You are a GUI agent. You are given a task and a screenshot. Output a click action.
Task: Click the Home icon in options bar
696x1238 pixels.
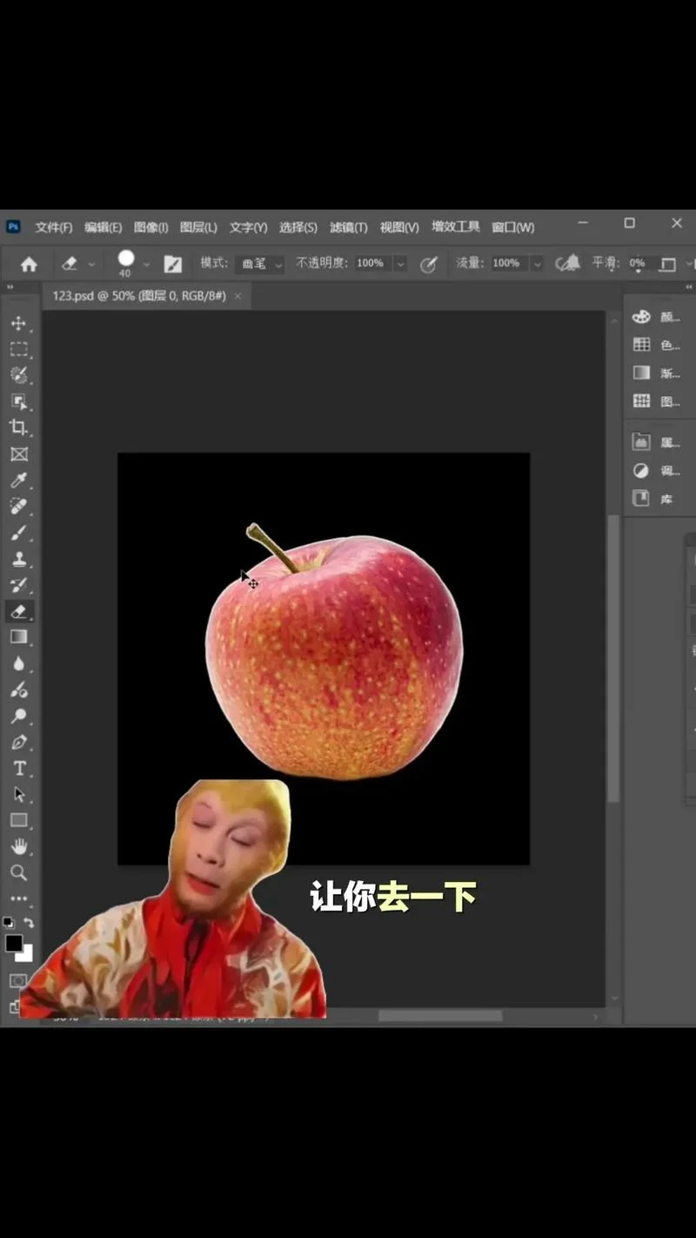point(29,264)
